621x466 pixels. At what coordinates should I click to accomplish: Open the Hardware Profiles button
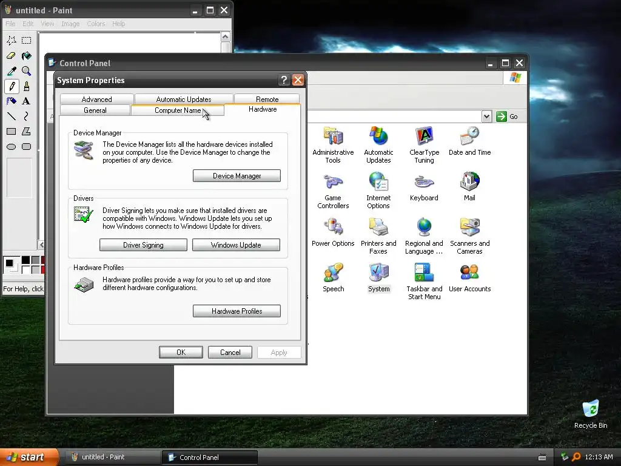237,311
